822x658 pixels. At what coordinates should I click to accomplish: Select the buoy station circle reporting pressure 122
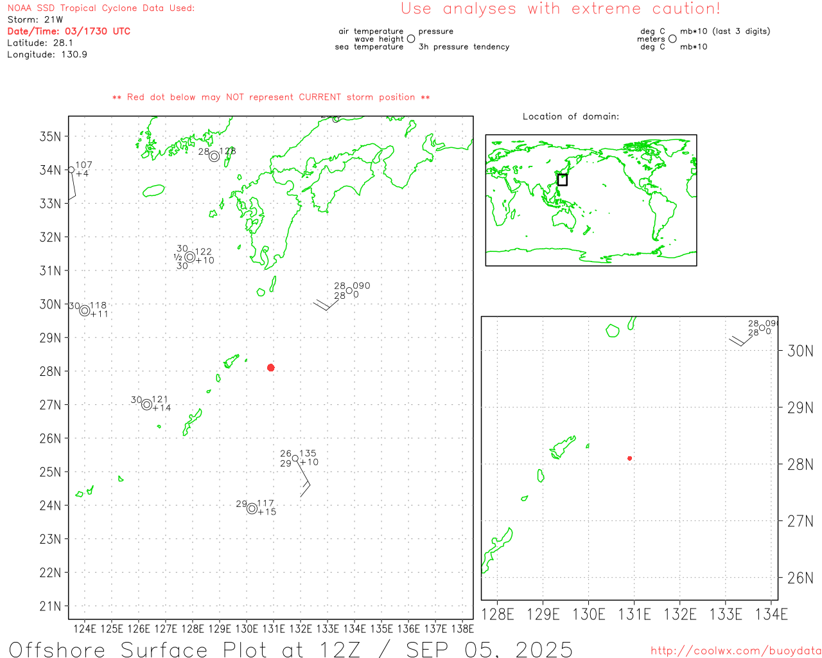(189, 257)
